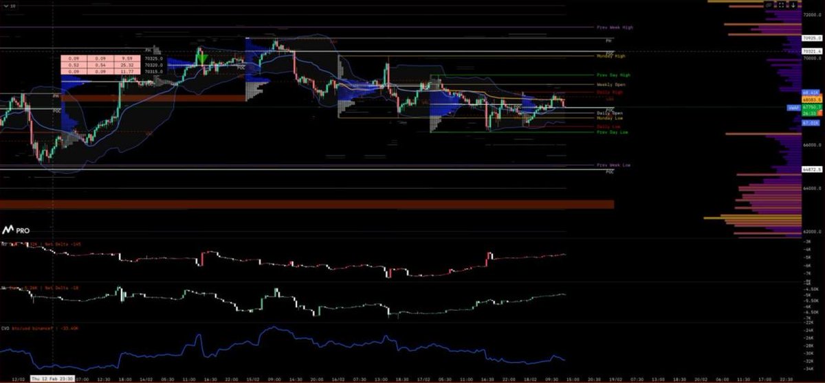
Task: Click the 70325.0 footprint price row
Action: pyautogui.click(x=154, y=60)
